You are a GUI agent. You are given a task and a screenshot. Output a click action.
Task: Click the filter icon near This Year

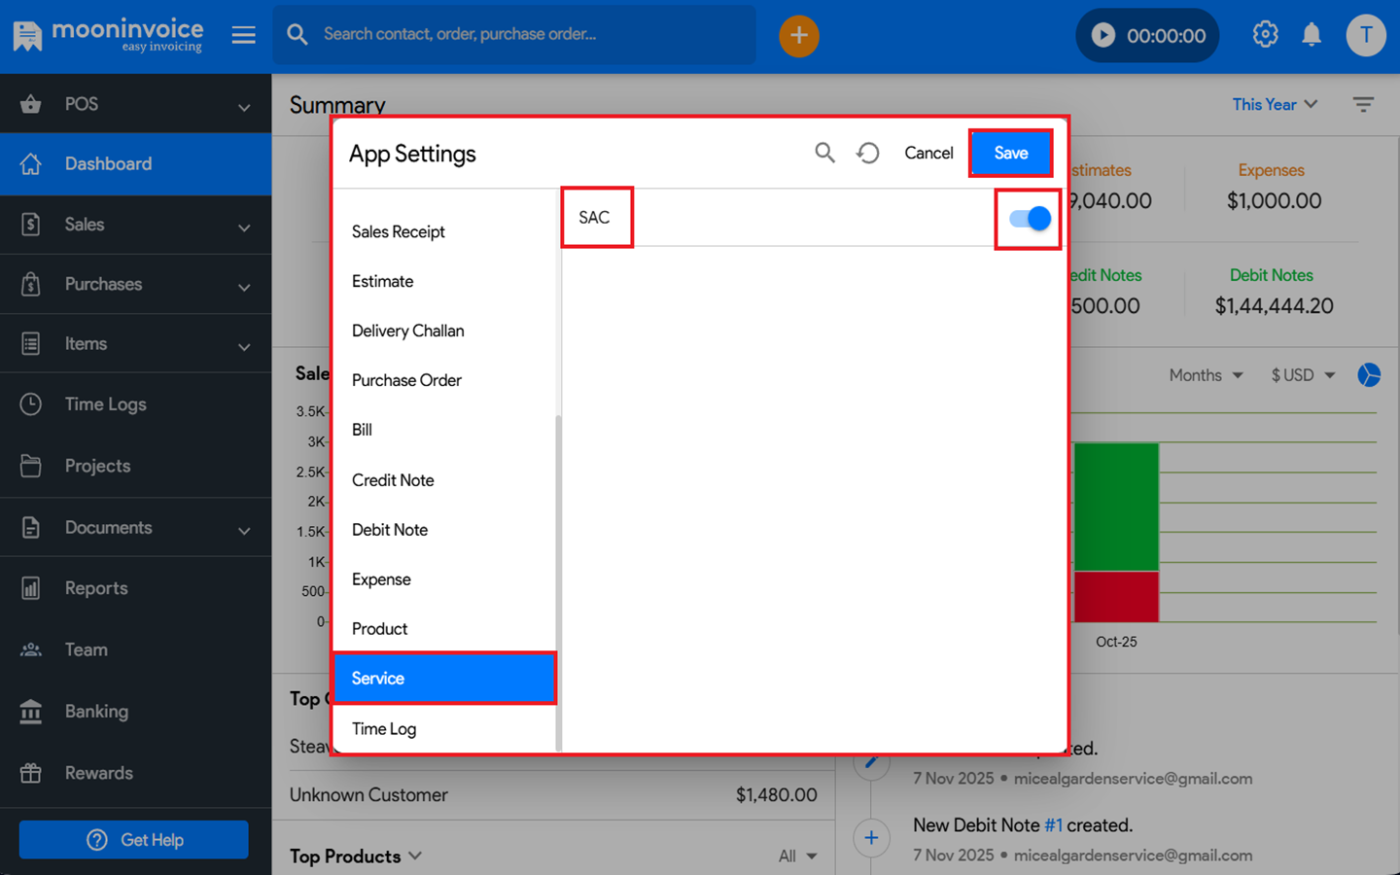tap(1363, 105)
